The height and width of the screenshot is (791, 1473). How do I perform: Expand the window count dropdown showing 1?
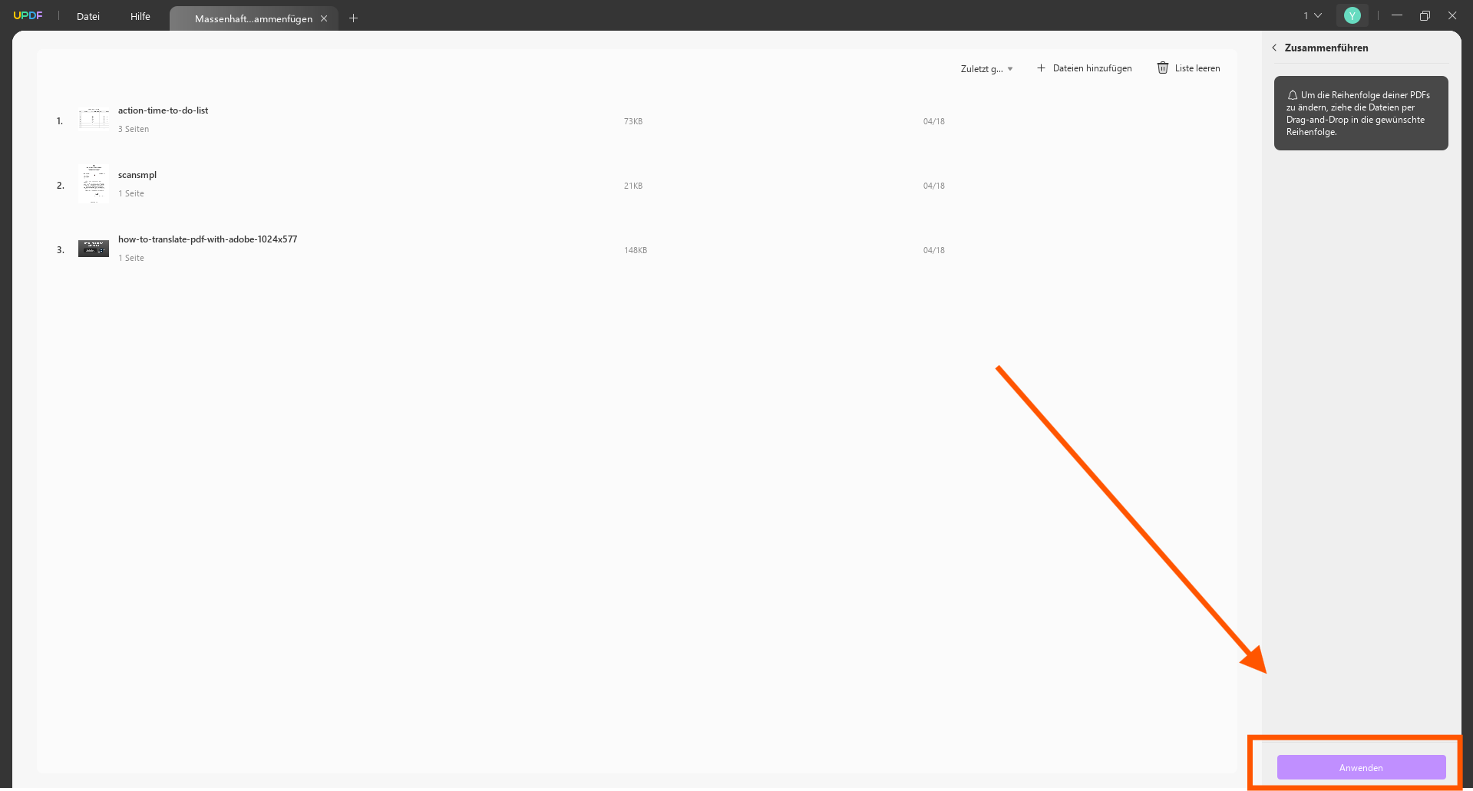coord(1313,15)
